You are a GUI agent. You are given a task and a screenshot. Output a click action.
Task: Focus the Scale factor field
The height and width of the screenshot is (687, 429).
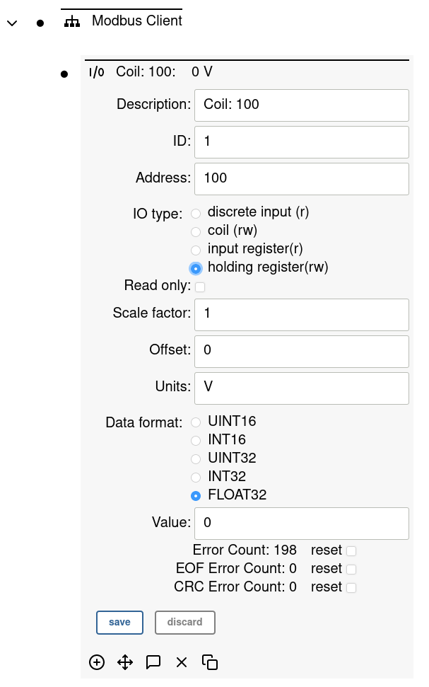302,314
